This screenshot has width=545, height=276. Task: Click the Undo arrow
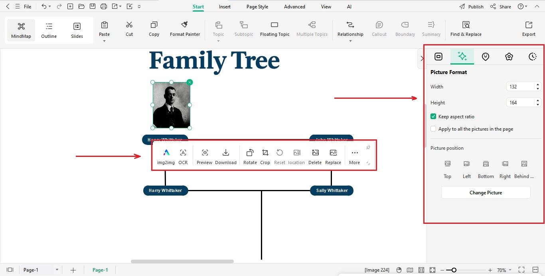coord(44,6)
